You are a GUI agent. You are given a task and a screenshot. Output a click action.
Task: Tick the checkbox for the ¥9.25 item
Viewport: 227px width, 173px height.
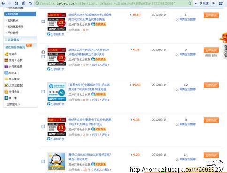tap(43, 57)
